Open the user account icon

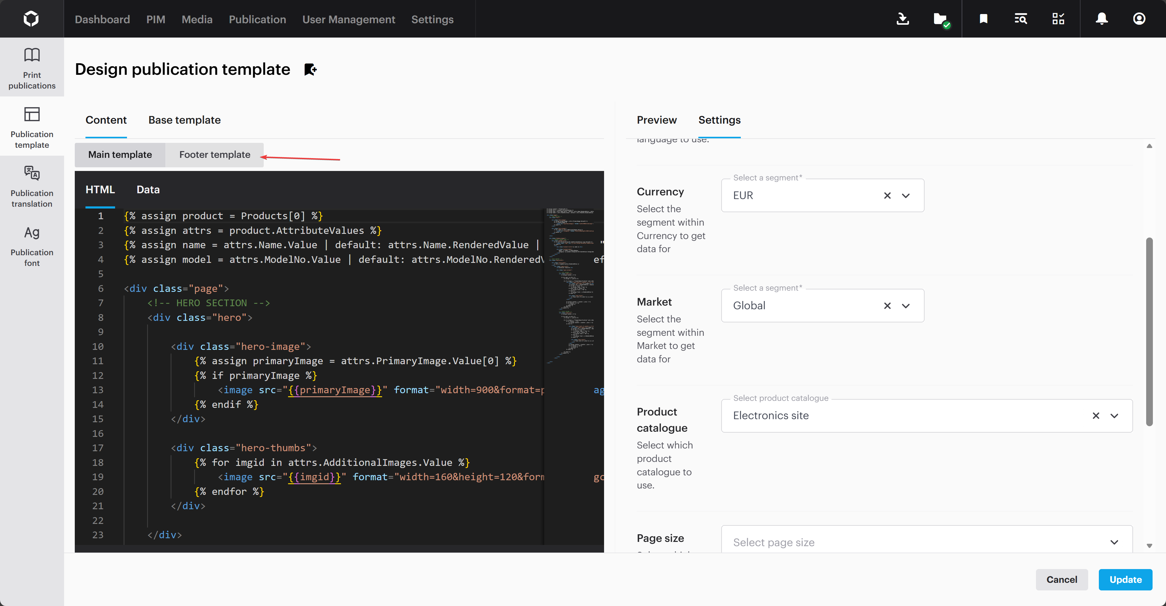click(1139, 19)
